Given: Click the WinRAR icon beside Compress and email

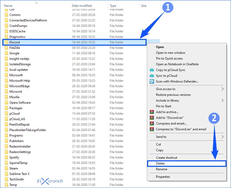Looking at the screenshot, I should click(x=152, y=124).
